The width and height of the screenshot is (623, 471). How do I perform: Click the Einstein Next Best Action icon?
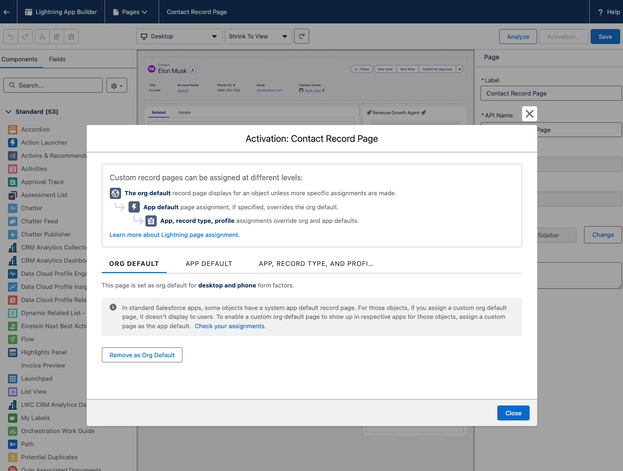point(13,326)
